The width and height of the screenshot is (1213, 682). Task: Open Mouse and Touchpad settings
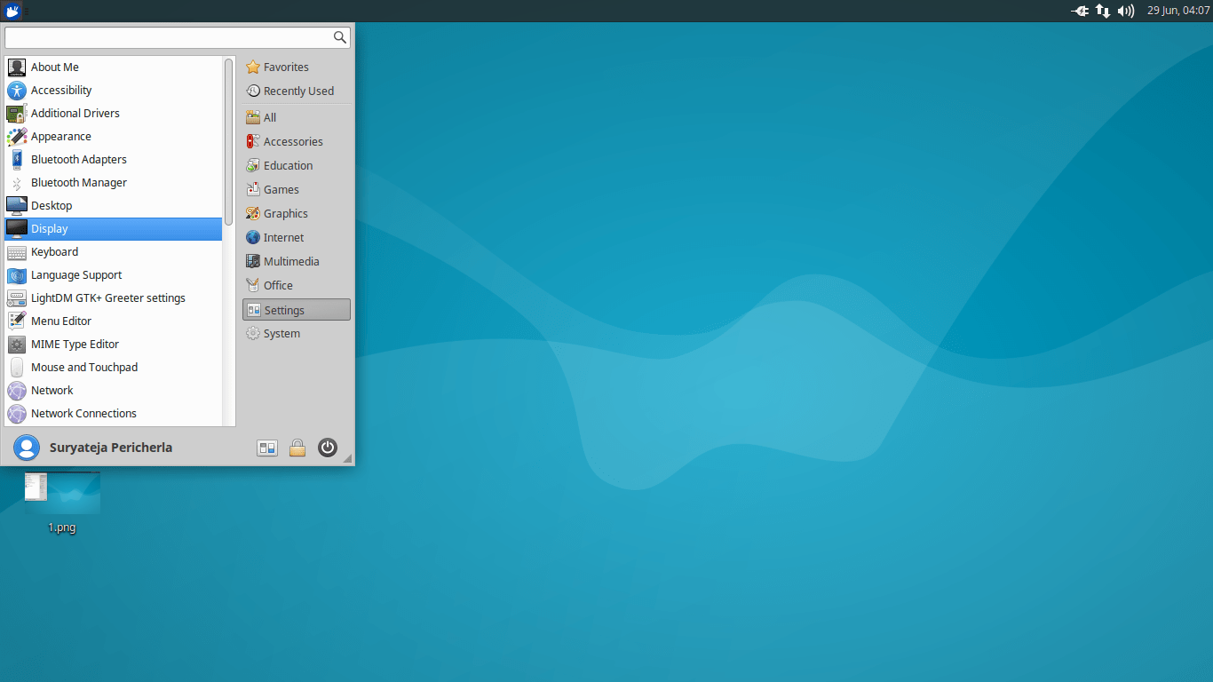click(x=84, y=367)
